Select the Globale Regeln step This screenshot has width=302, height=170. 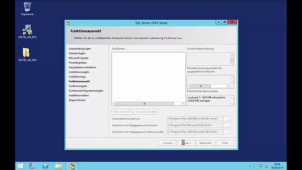(x=77, y=53)
